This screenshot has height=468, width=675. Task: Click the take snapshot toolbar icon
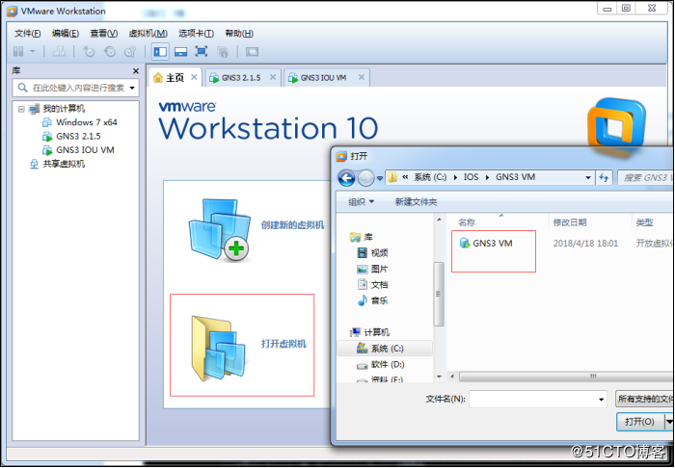click(x=89, y=52)
